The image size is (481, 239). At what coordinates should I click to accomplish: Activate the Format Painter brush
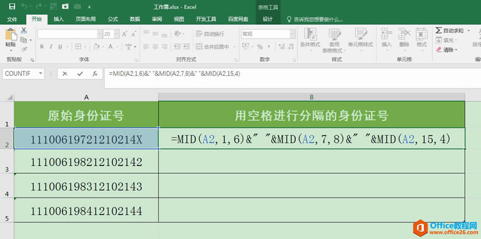click(x=24, y=49)
